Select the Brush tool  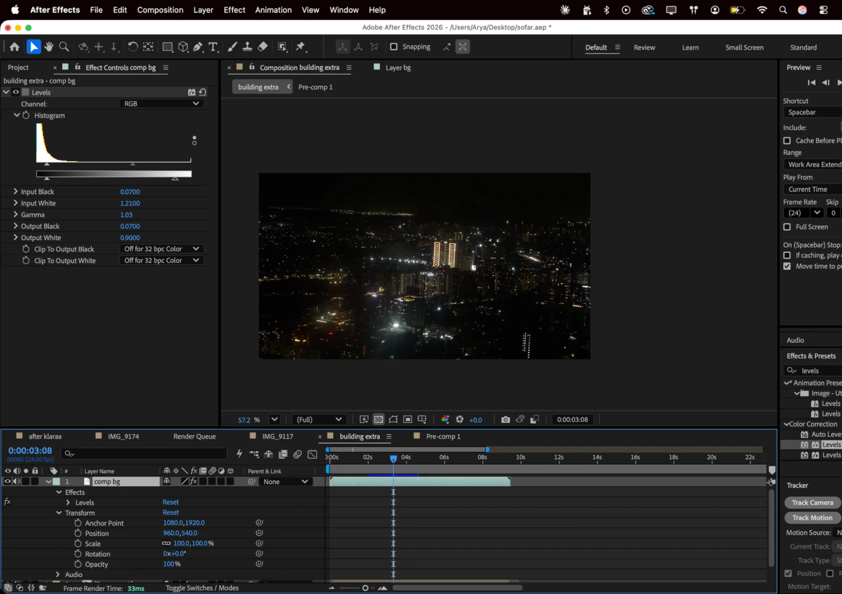232,47
